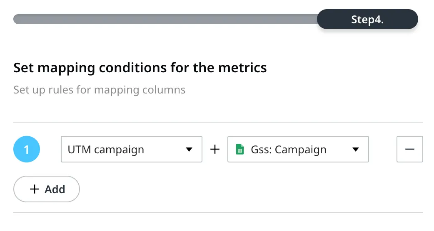Click the Gss: Campaign dropdown arrow
434x231 pixels.
point(356,150)
